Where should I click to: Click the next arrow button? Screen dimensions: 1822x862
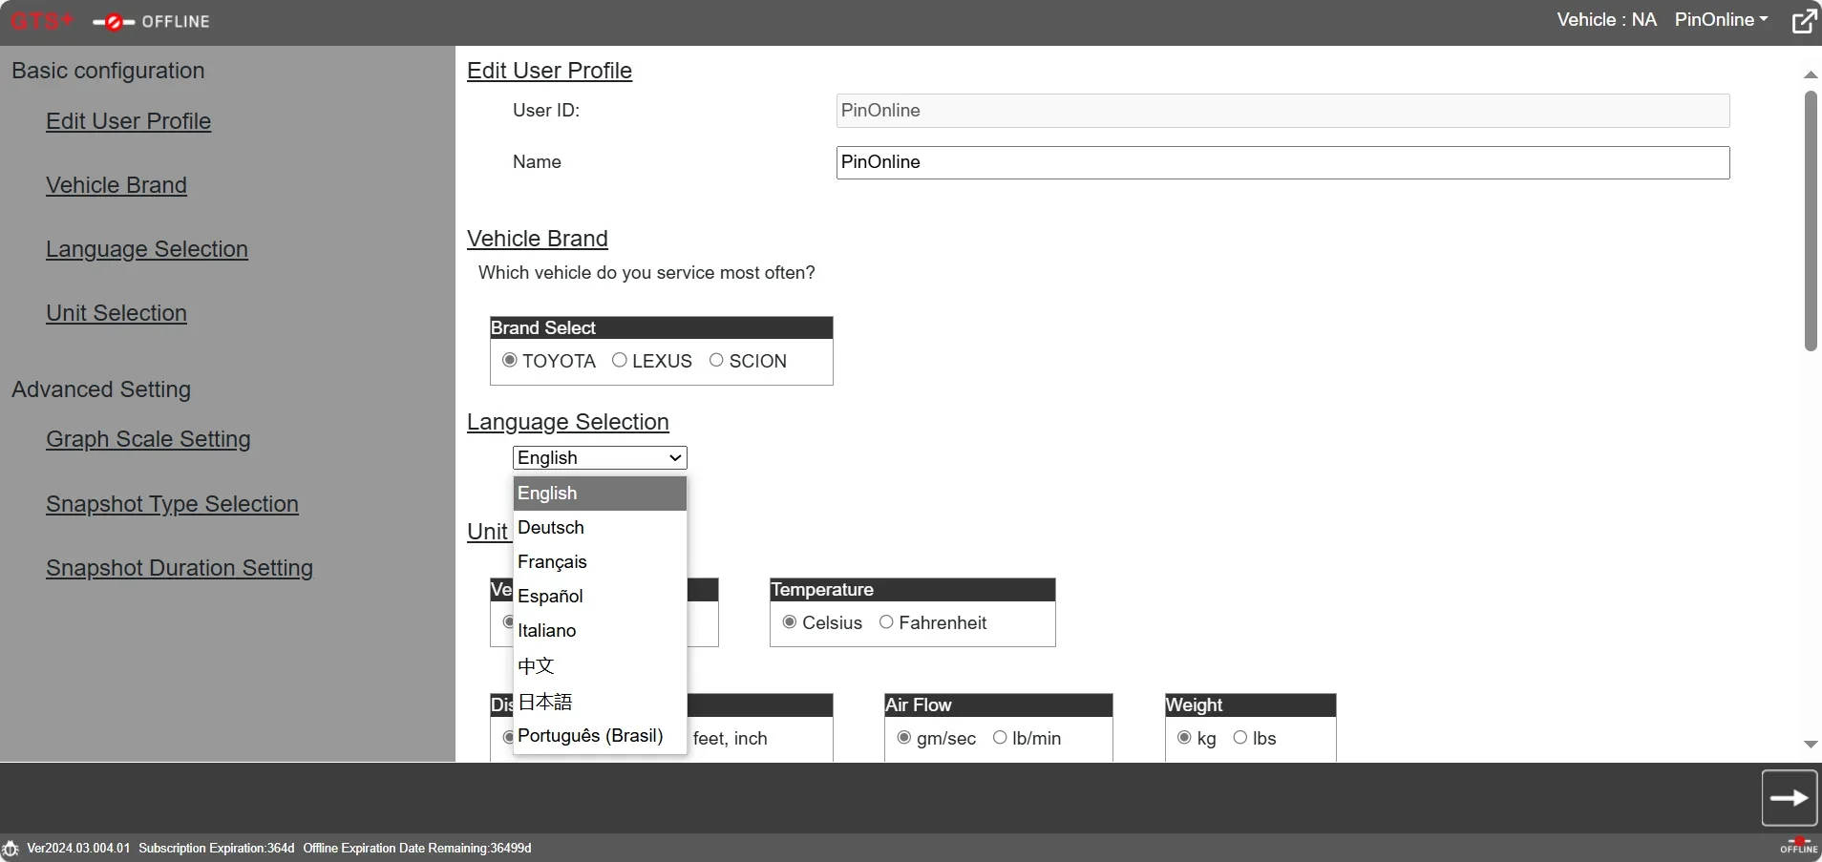point(1789,798)
